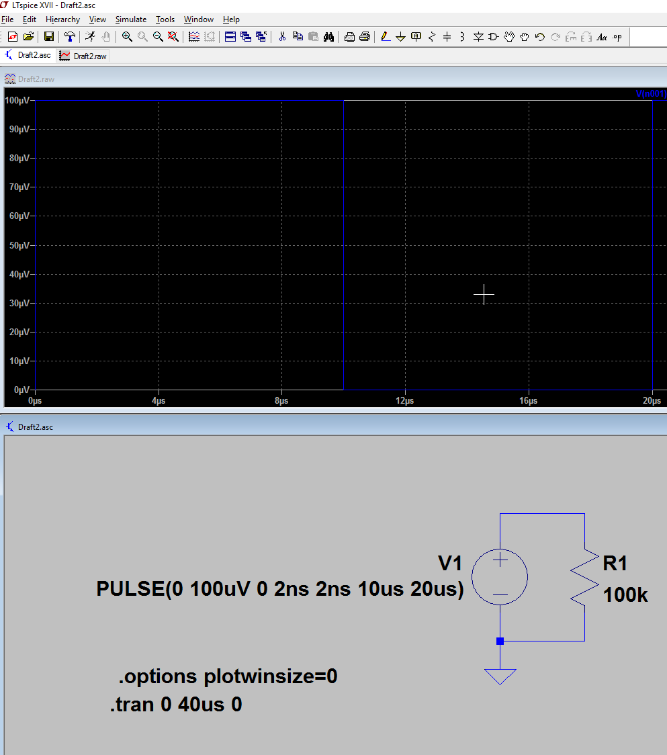Click the 100µV vertical axis label
The width and height of the screenshot is (667, 755).
[x=17, y=100]
